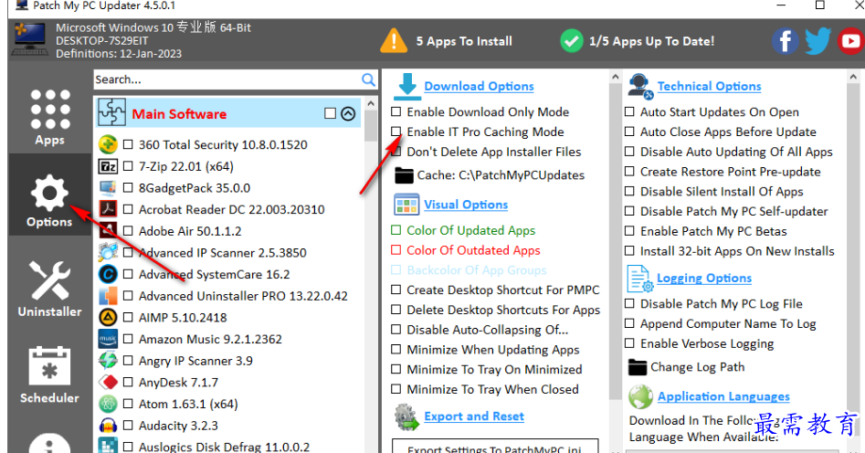Click the Technical Options support icon

640,87
